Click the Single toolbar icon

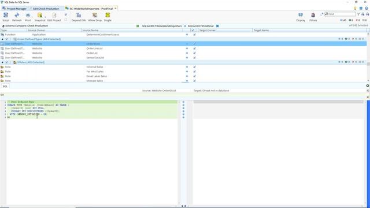point(108,17)
